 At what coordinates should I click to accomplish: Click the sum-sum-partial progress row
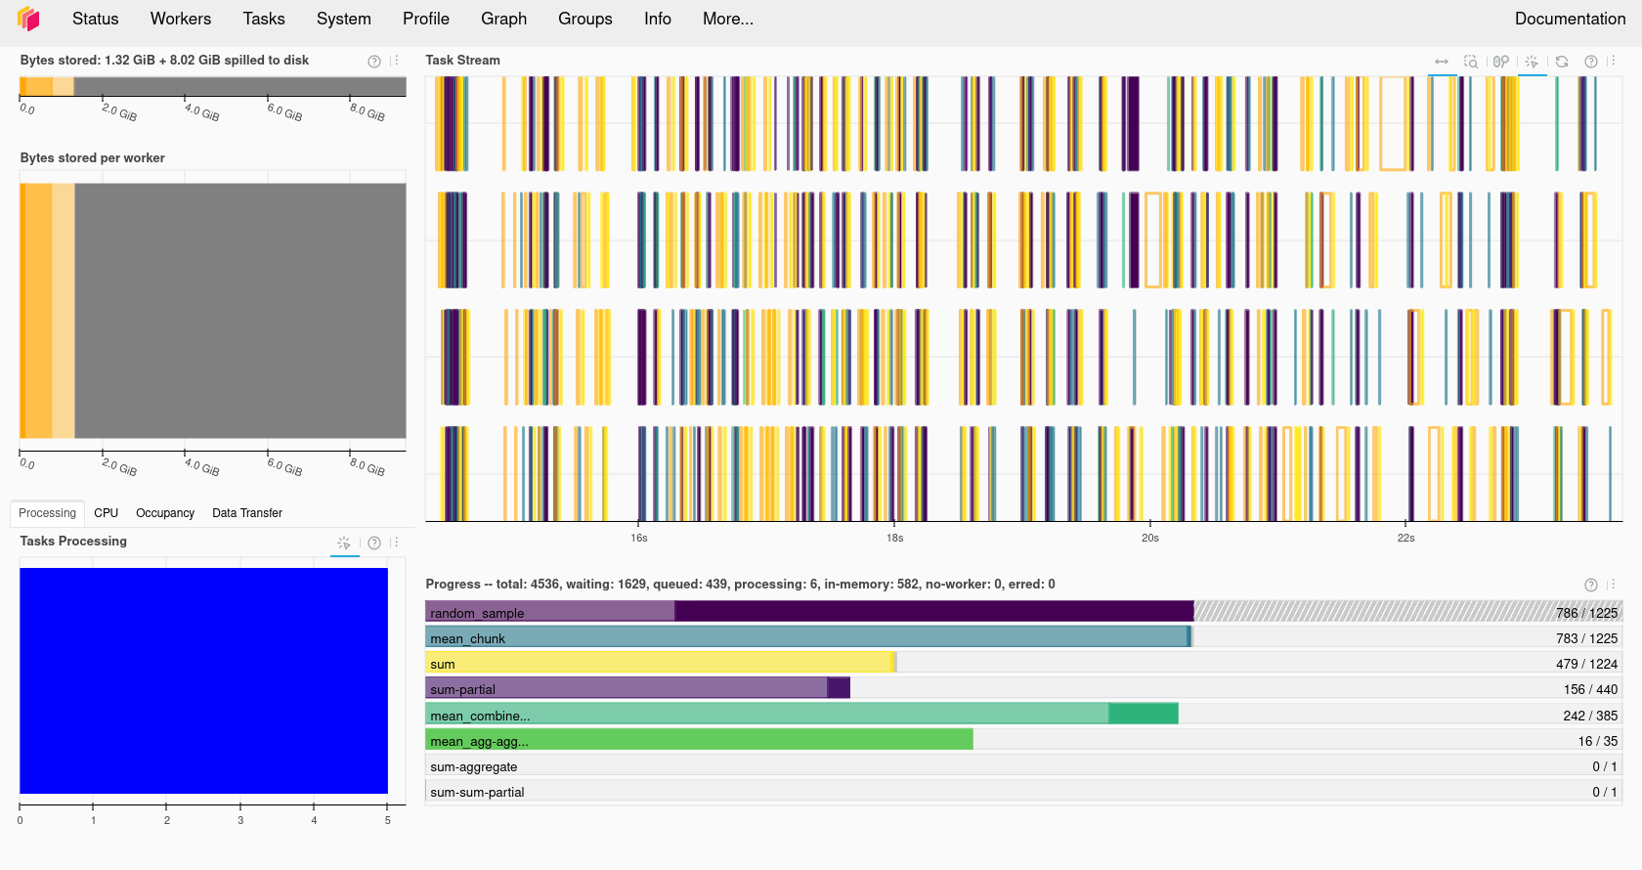tap(1023, 792)
